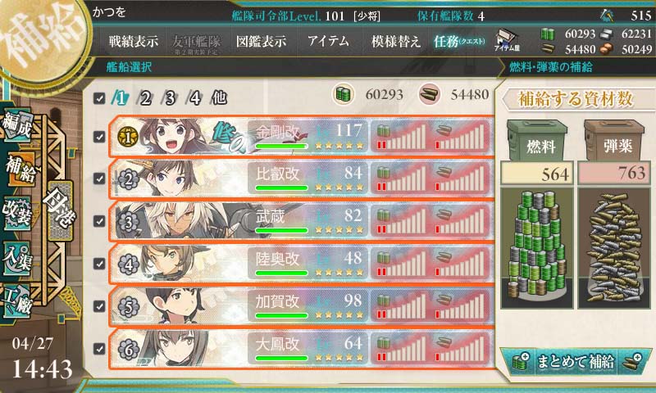The width and height of the screenshot is (656, 393).
Task: Toggle the 大鳳改 ship checkbox
Action: (x=99, y=348)
